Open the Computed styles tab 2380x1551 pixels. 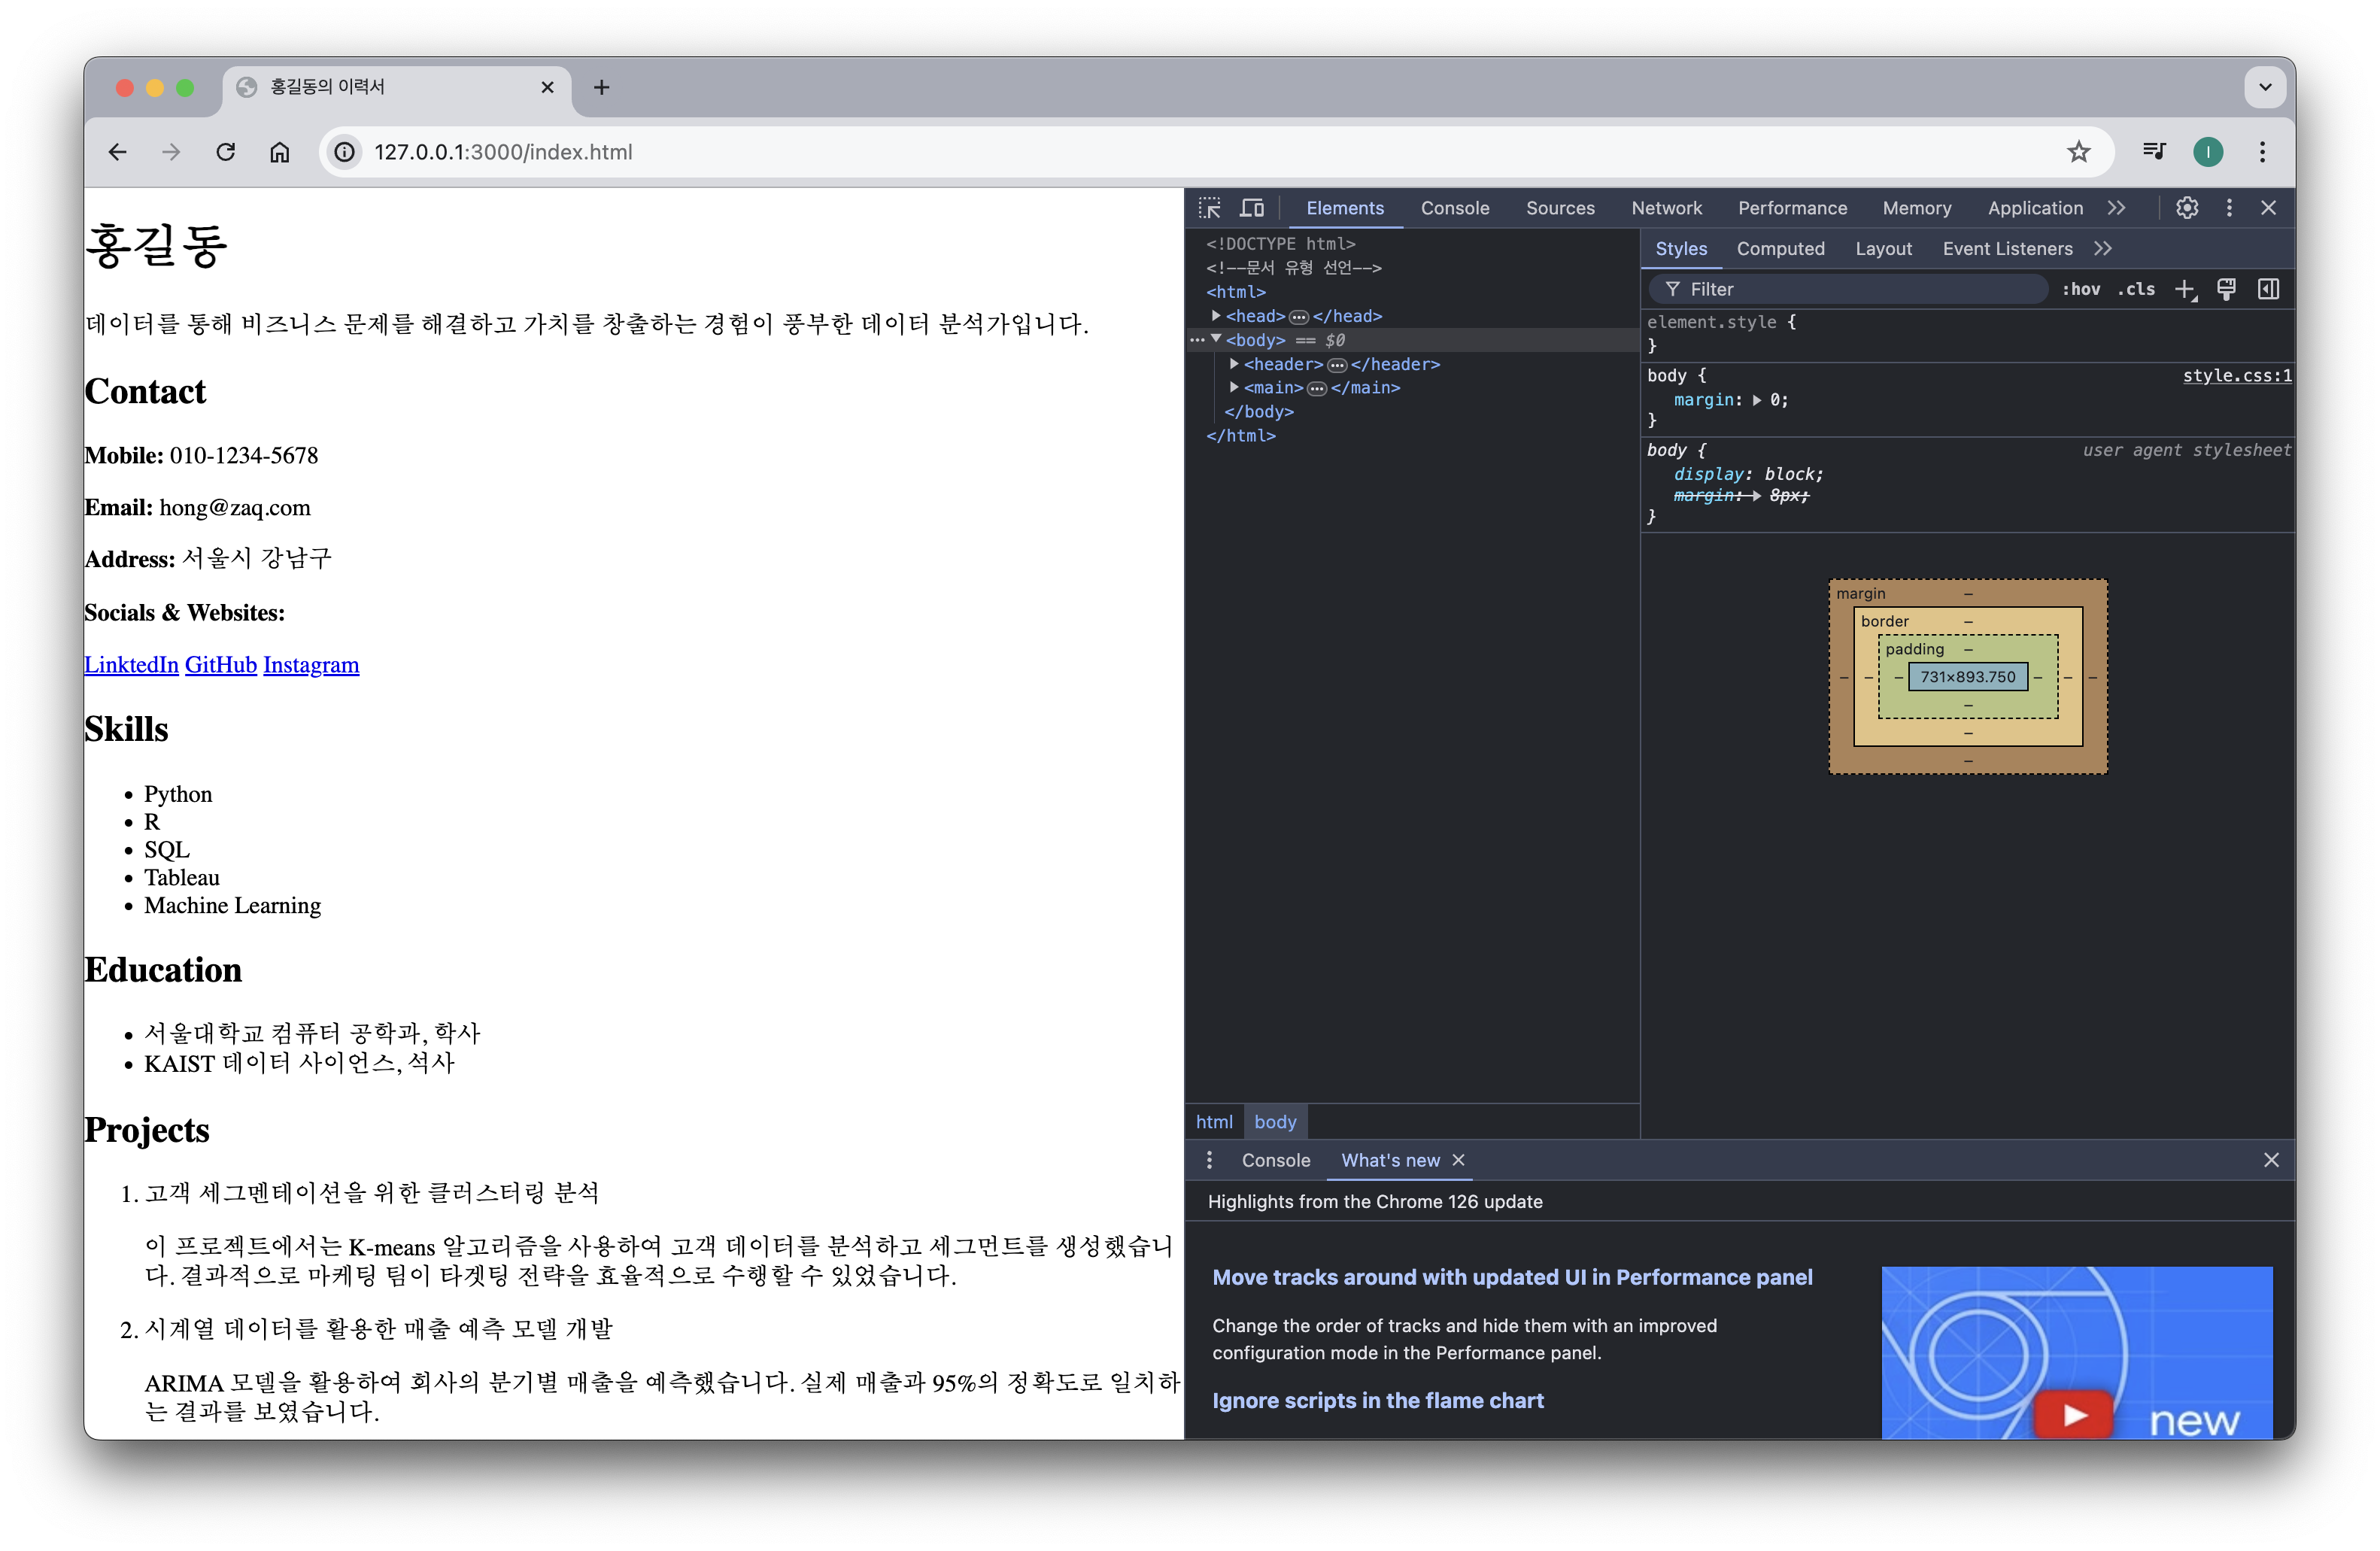point(1780,249)
